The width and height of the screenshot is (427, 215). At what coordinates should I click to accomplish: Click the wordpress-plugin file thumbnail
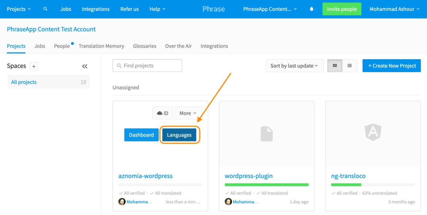pos(266,134)
